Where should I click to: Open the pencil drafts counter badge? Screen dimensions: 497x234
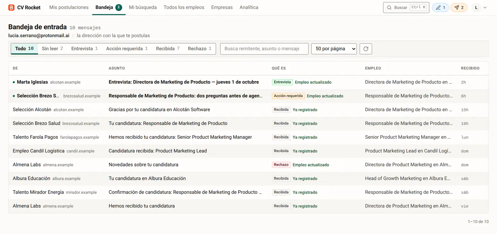click(440, 7)
